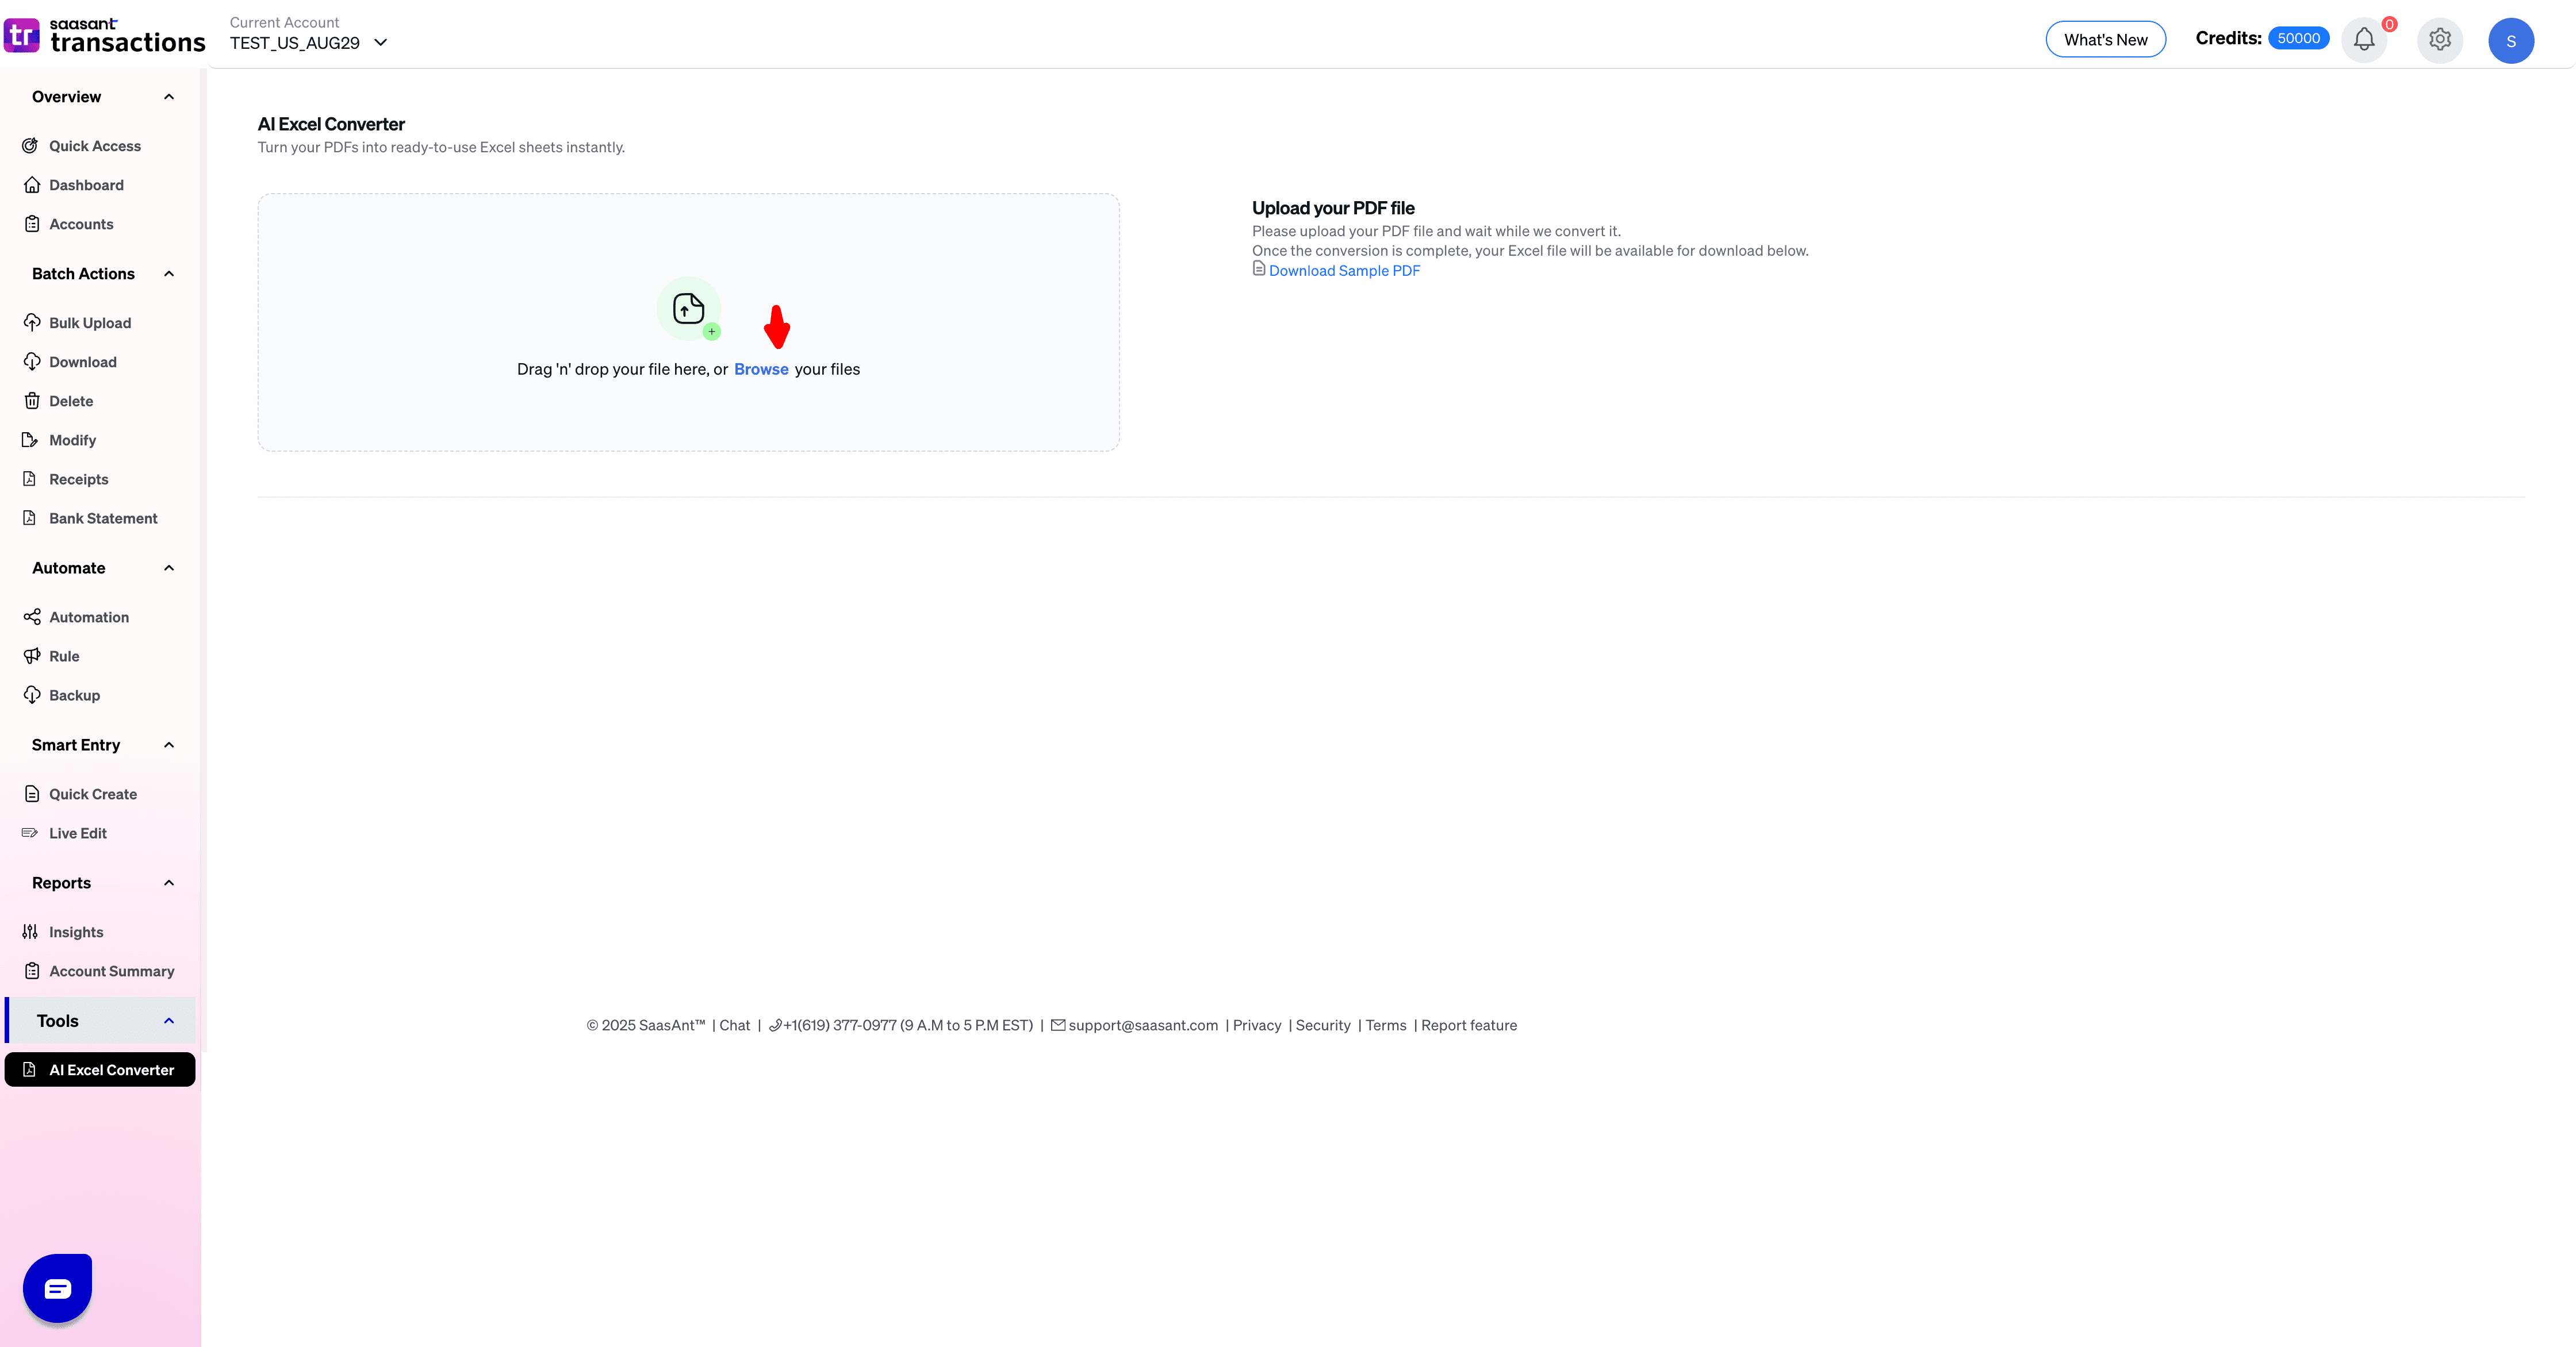Click the Delete trash icon

pos(31,401)
